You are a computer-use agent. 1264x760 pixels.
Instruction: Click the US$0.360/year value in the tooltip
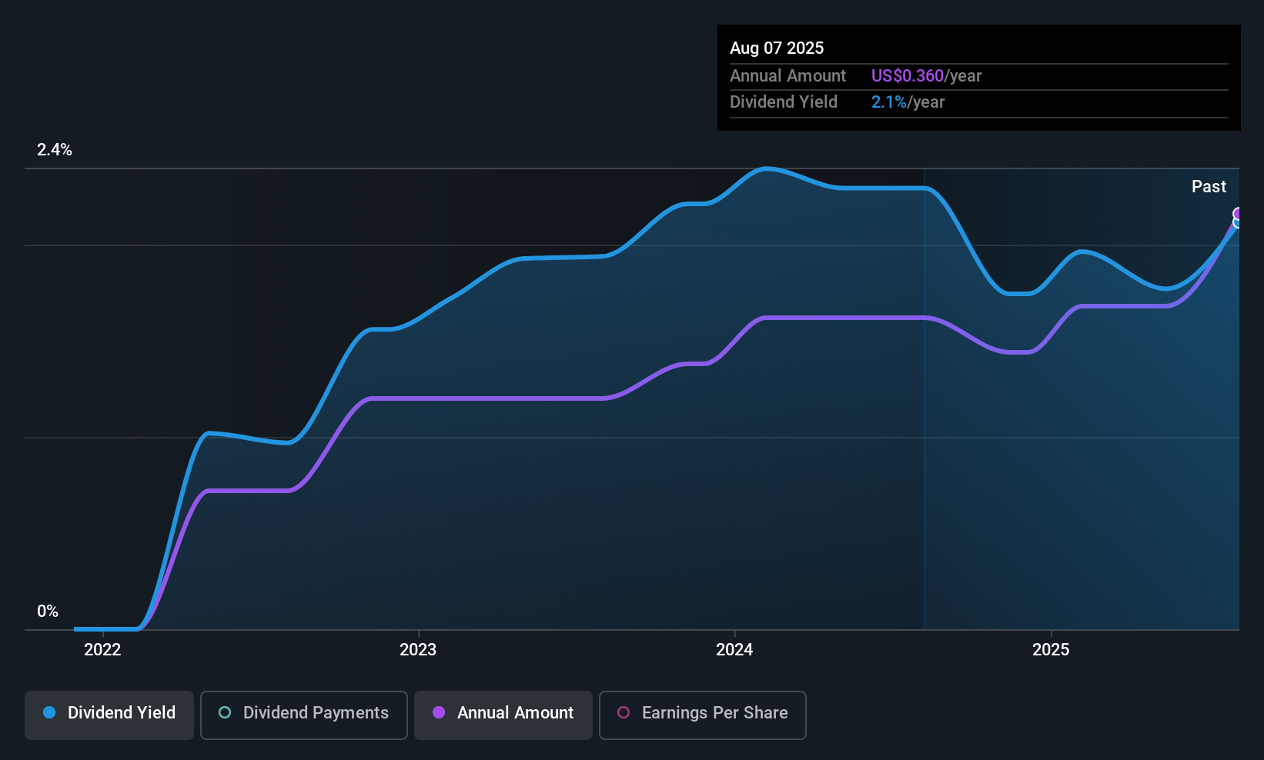(x=926, y=76)
